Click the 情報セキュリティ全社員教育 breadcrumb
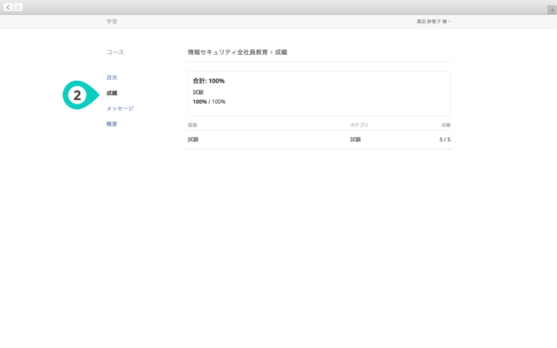 pyautogui.click(x=227, y=52)
